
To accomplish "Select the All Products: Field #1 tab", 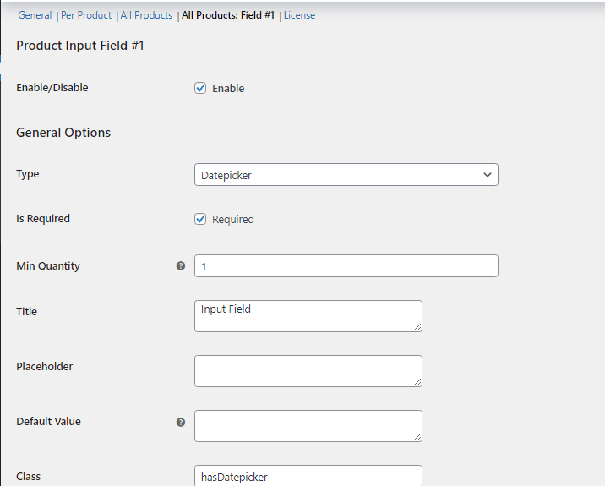I will tap(228, 15).
